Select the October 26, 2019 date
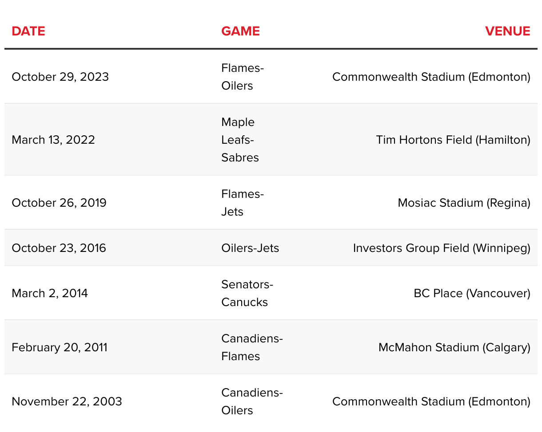This screenshot has height=432, width=542. [59, 203]
